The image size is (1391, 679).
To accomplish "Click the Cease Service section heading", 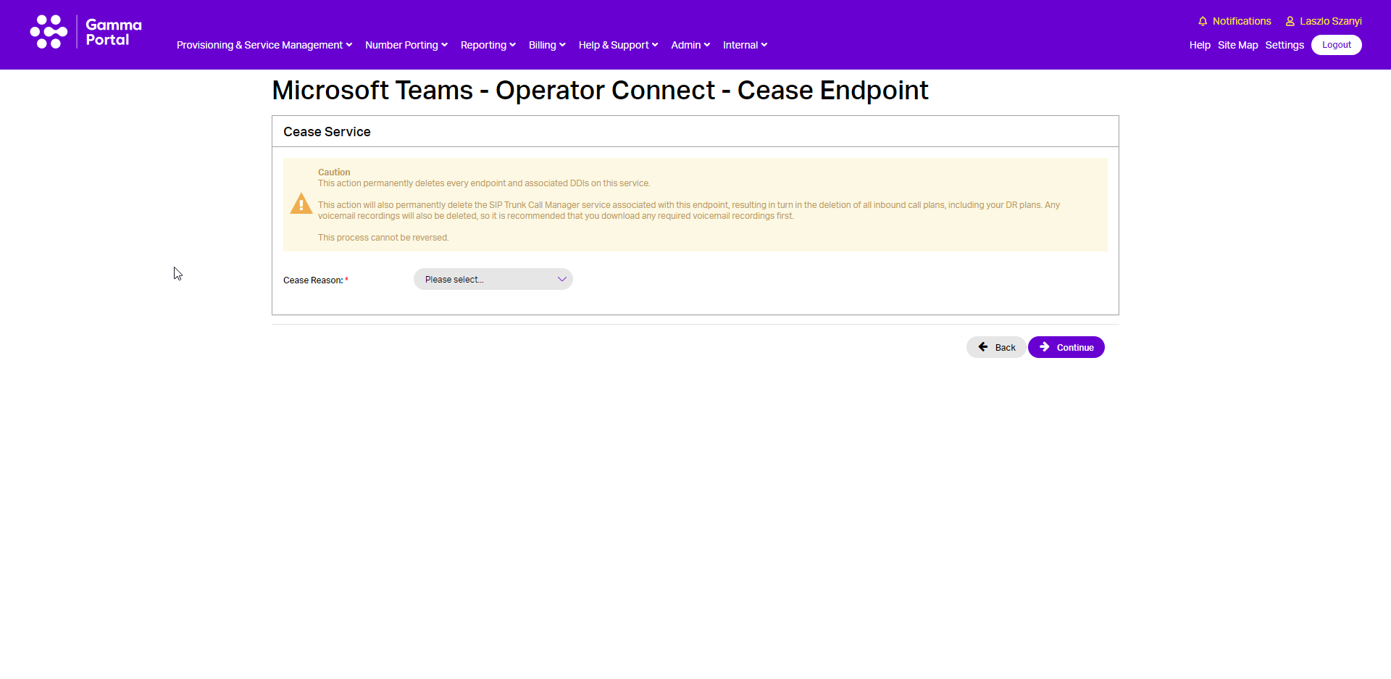I will point(327,132).
